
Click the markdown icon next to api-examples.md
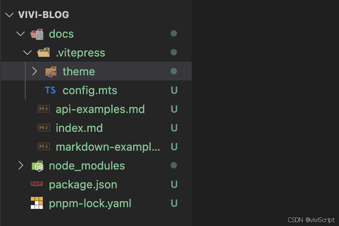pyautogui.click(x=44, y=109)
